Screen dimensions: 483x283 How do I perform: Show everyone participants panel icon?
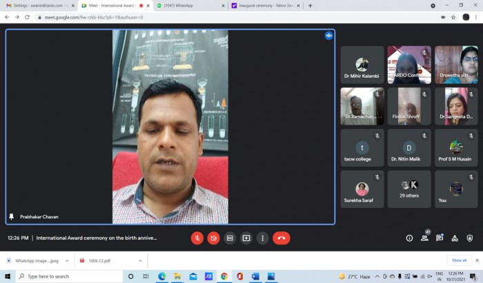424,238
